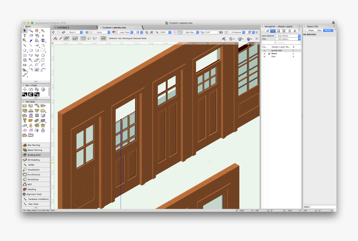Select the Selection tool in the Basic palette

pos(24,31)
